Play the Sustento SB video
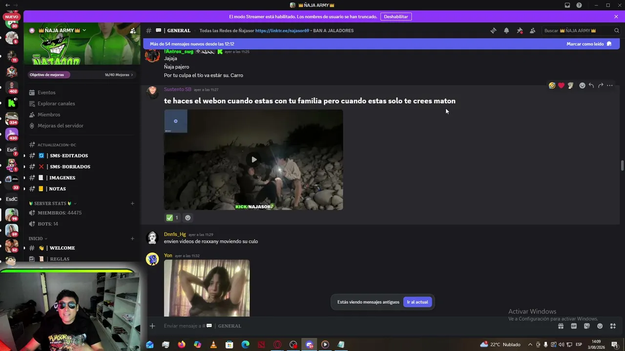The width and height of the screenshot is (625, 351). point(254,159)
